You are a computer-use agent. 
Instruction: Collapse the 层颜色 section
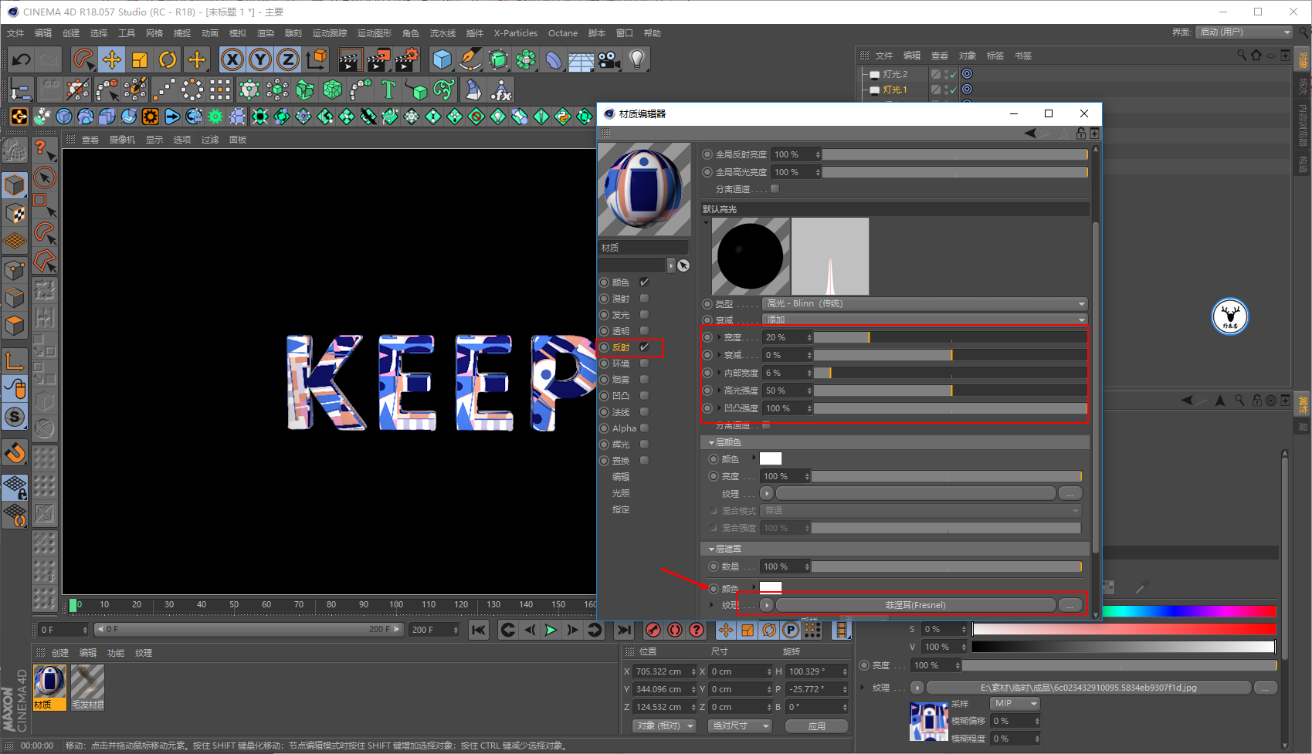point(711,443)
